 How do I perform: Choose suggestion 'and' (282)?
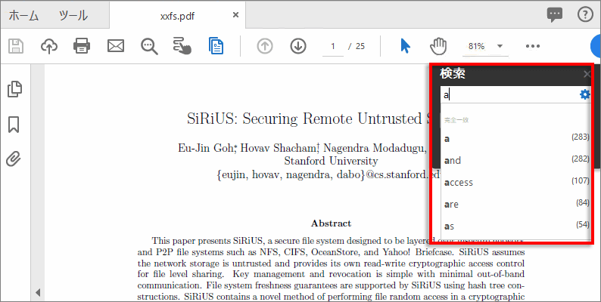[x=516, y=160]
